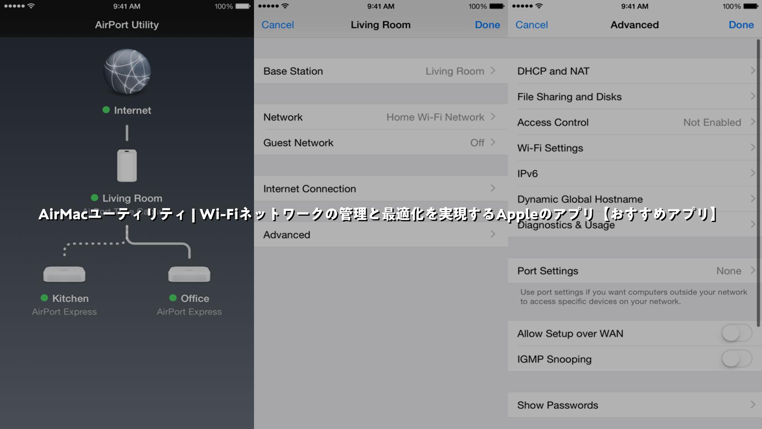Tap the 'Not Enabled' Access Control value

tap(712, 122)
